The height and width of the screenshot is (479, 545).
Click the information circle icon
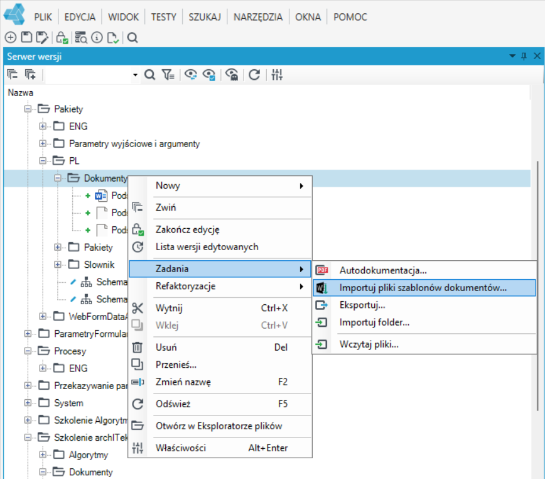coord(97,37)
